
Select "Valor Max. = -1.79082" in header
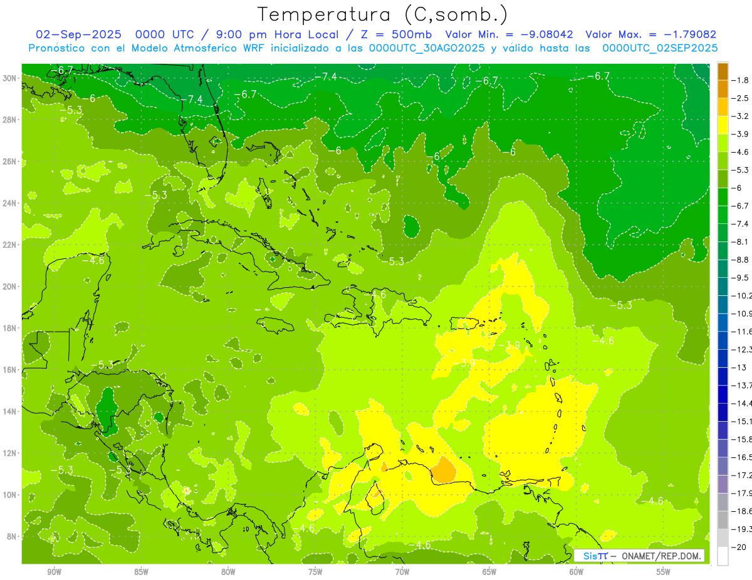(x=650, y=34)
